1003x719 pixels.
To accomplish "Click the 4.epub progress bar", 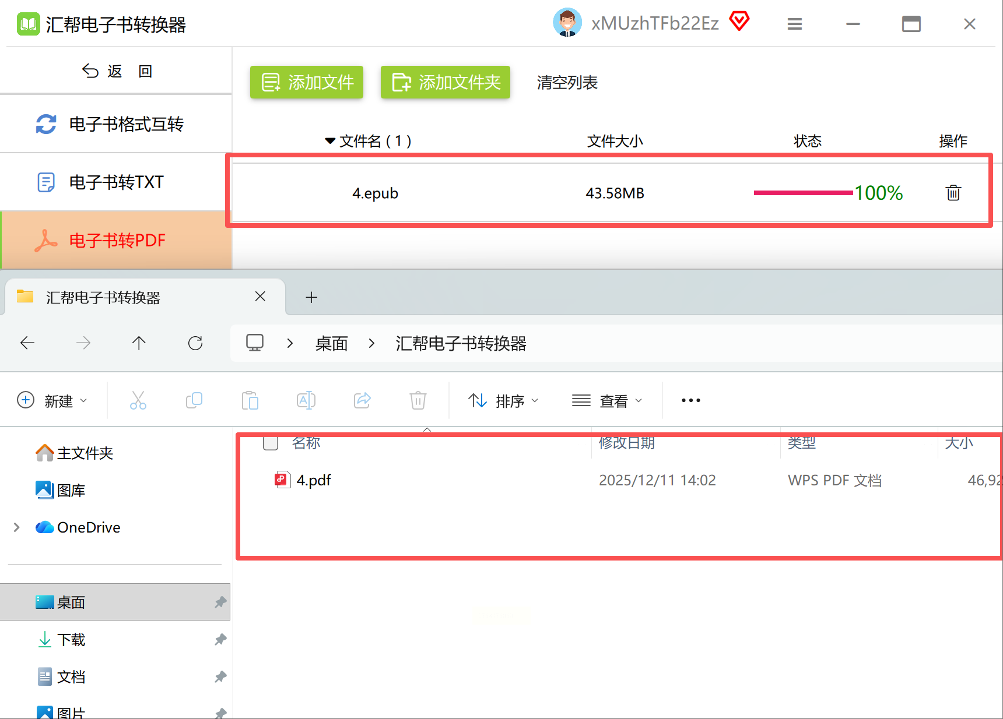I will click(803, 193).
